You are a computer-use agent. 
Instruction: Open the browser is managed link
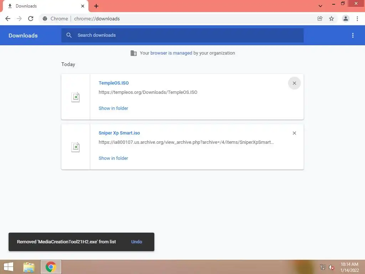coord(171,53)
